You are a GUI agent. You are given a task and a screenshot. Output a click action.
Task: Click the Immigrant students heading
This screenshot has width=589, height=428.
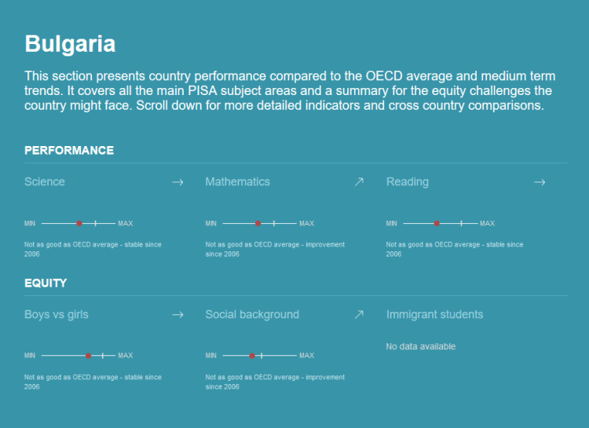pyautogui.click(x=434, y=315)
